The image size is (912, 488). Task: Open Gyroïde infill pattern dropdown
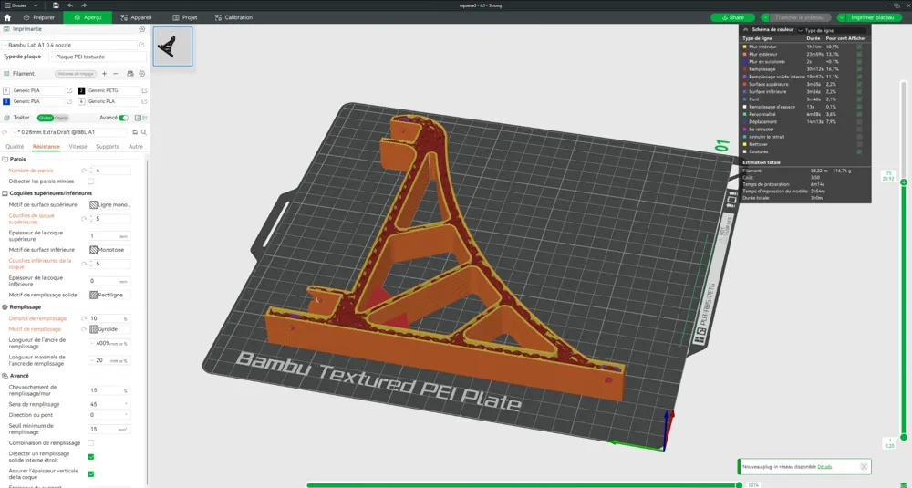[x=109, y=329]
